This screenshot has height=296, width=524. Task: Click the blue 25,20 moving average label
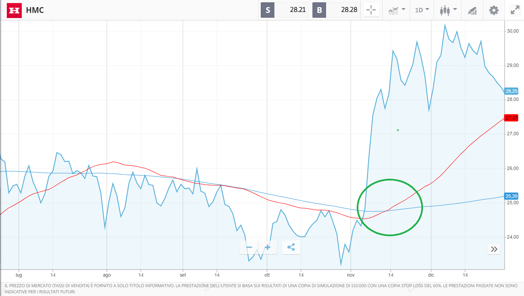[x=511, y=196]
